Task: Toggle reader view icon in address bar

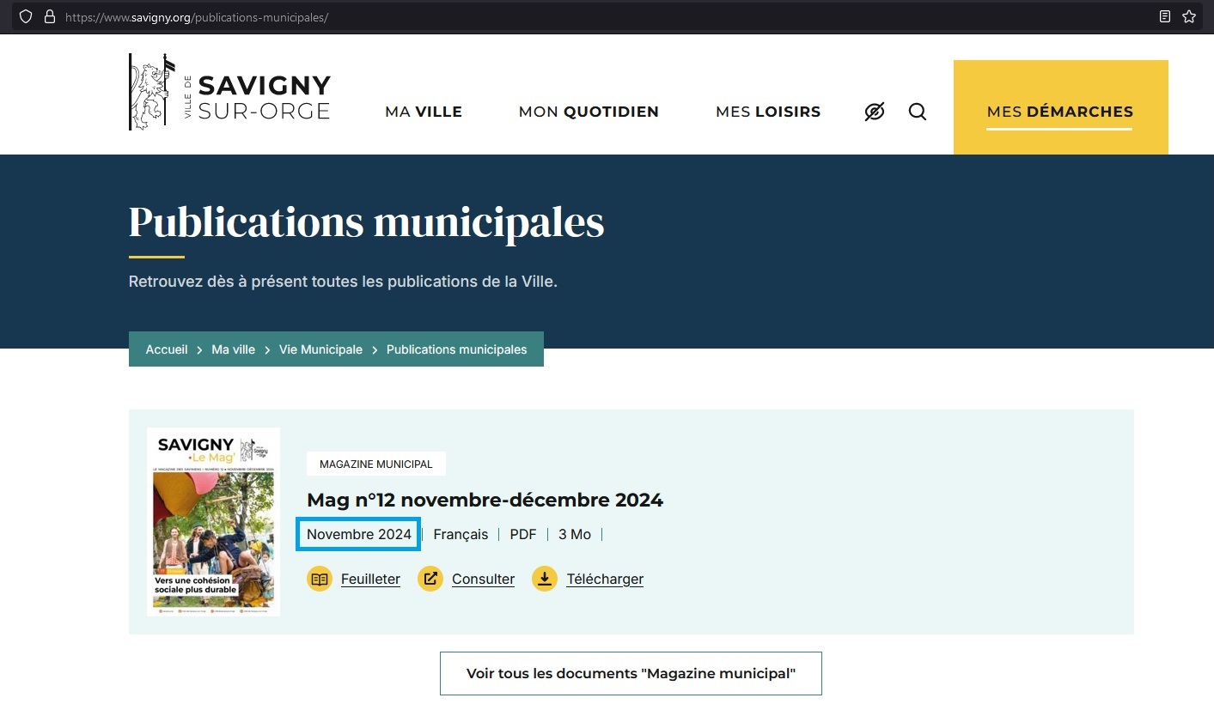Action: (x=1165, y=16)
